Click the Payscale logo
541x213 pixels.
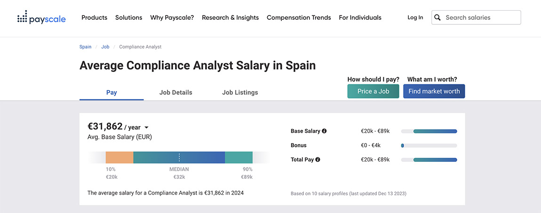point(41,17)
